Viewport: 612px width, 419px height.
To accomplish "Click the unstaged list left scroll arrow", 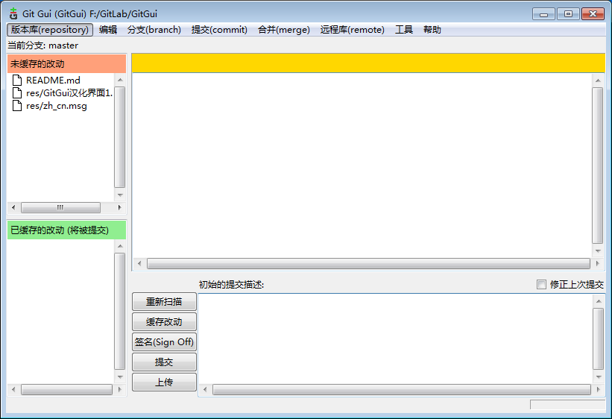I will [13, 207].
